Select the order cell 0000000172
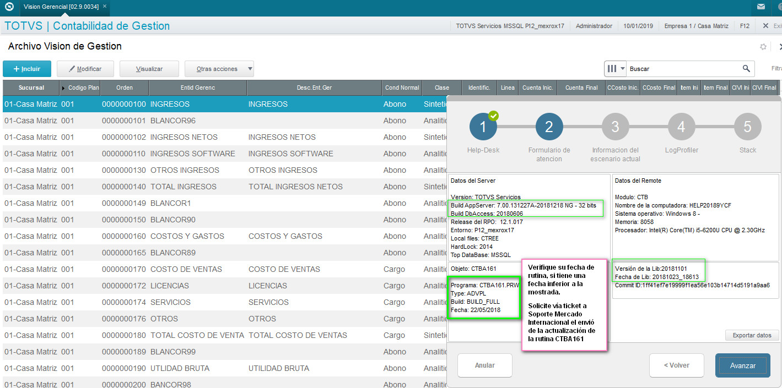The image size is (782, 388). pos(125,286)
